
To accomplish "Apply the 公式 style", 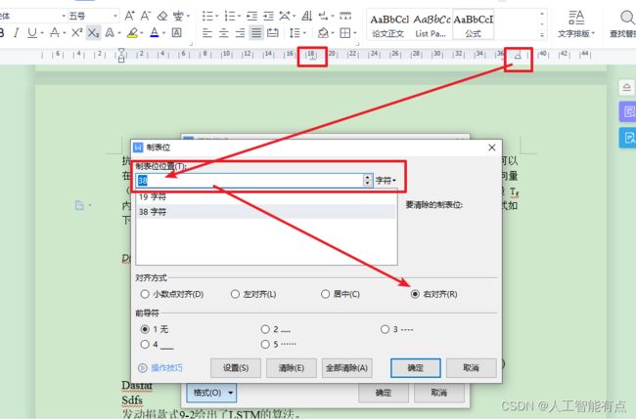I will (473, 25).
